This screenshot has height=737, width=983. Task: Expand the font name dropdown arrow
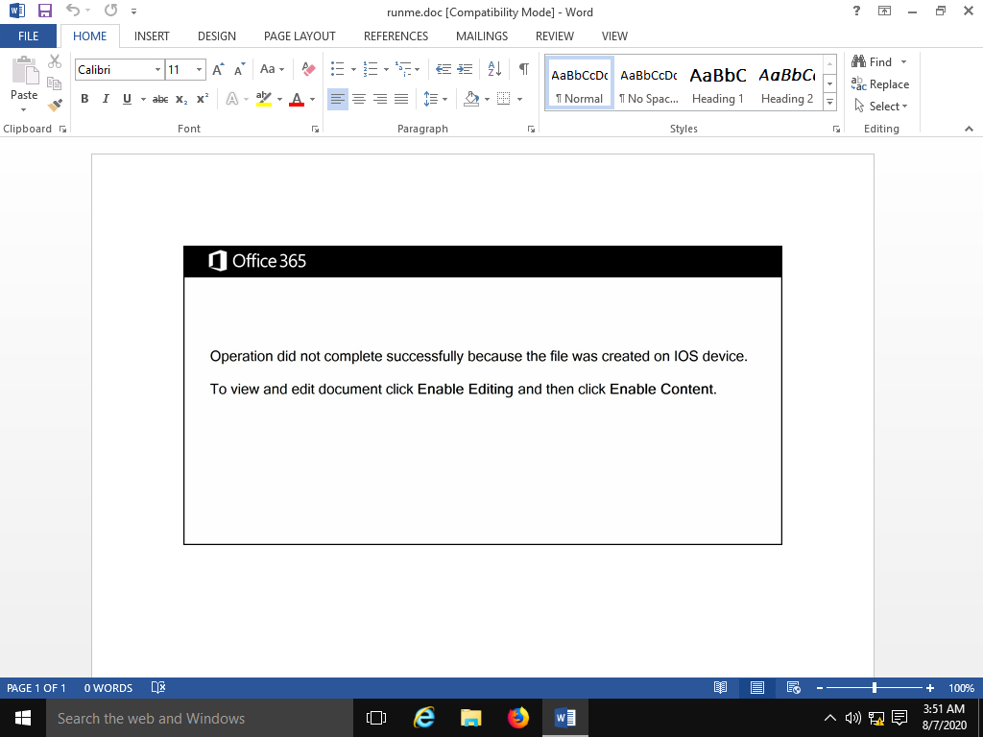click(158, 69)
